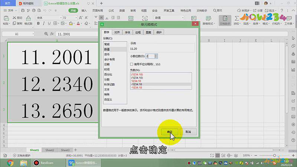Toggle Underline formatting
Viewport: 297px width, 167px height.
pyautogui.click(x=49, y=23)
